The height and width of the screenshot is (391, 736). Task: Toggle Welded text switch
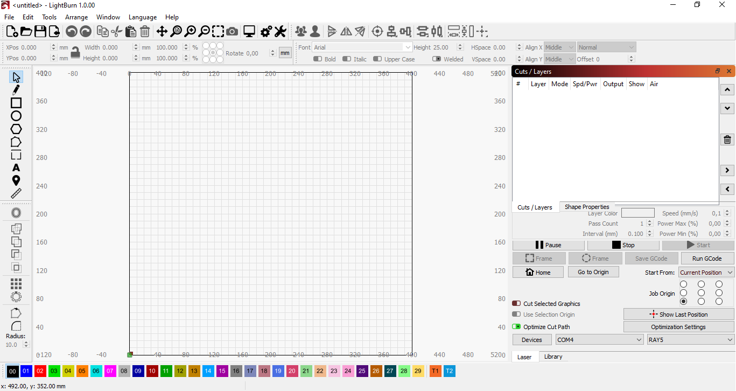point(437,59)
